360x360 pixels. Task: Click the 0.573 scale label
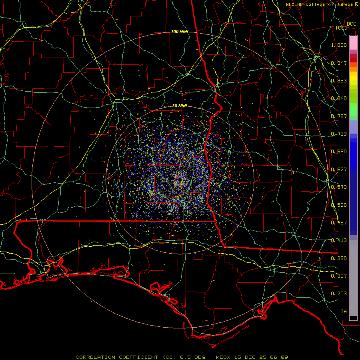click(x=339, y=187)
